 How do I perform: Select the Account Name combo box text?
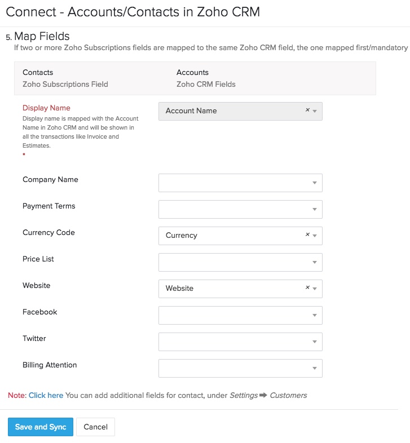click(191, 111)
